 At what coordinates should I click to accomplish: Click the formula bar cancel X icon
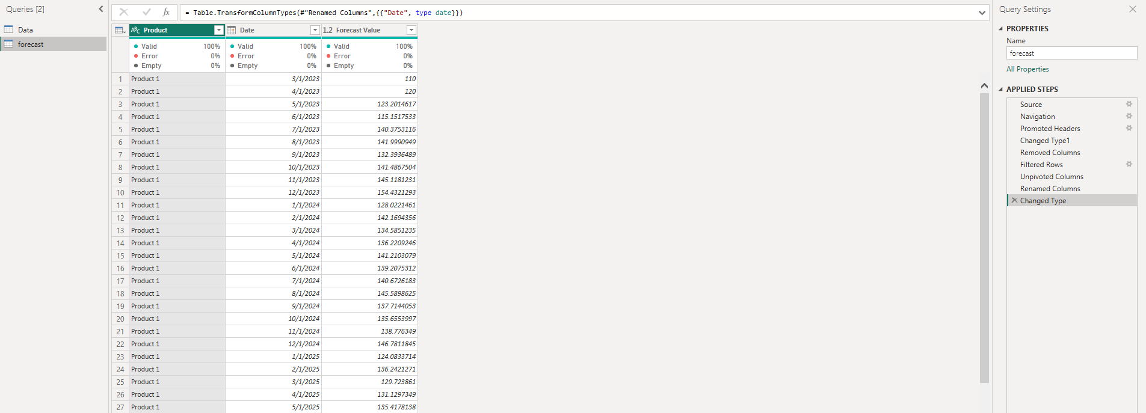[x=124, y=12]
